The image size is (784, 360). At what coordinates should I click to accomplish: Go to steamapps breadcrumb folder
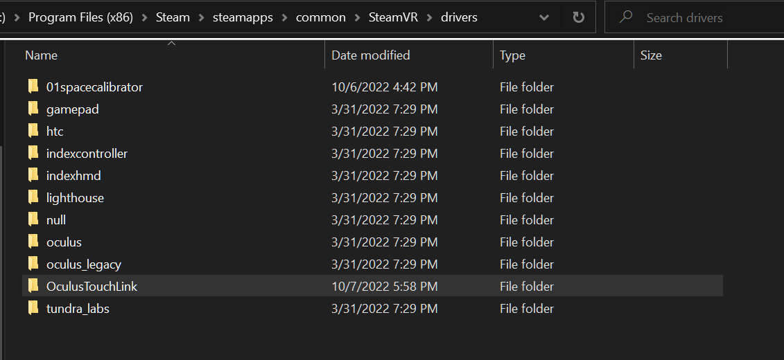[243, 17]
